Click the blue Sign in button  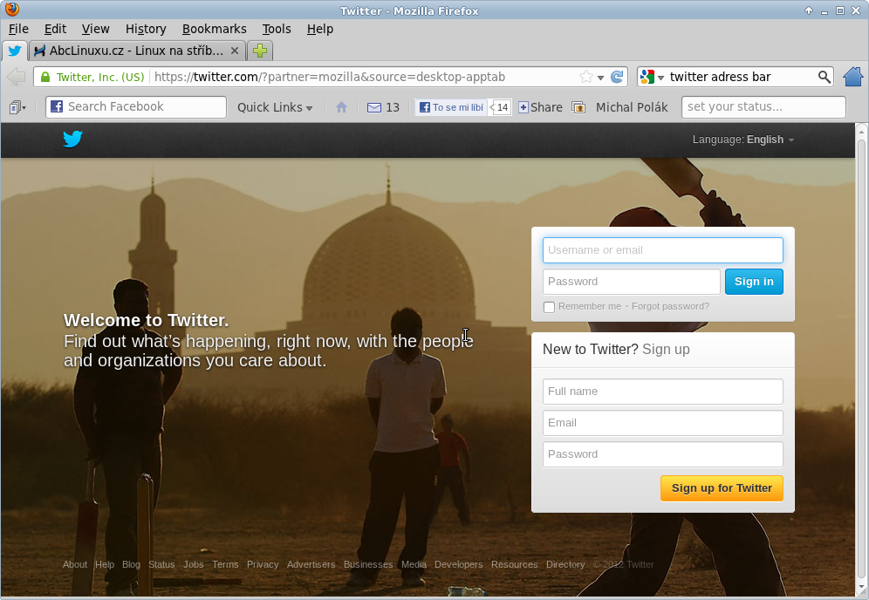[x=754, y=282]
